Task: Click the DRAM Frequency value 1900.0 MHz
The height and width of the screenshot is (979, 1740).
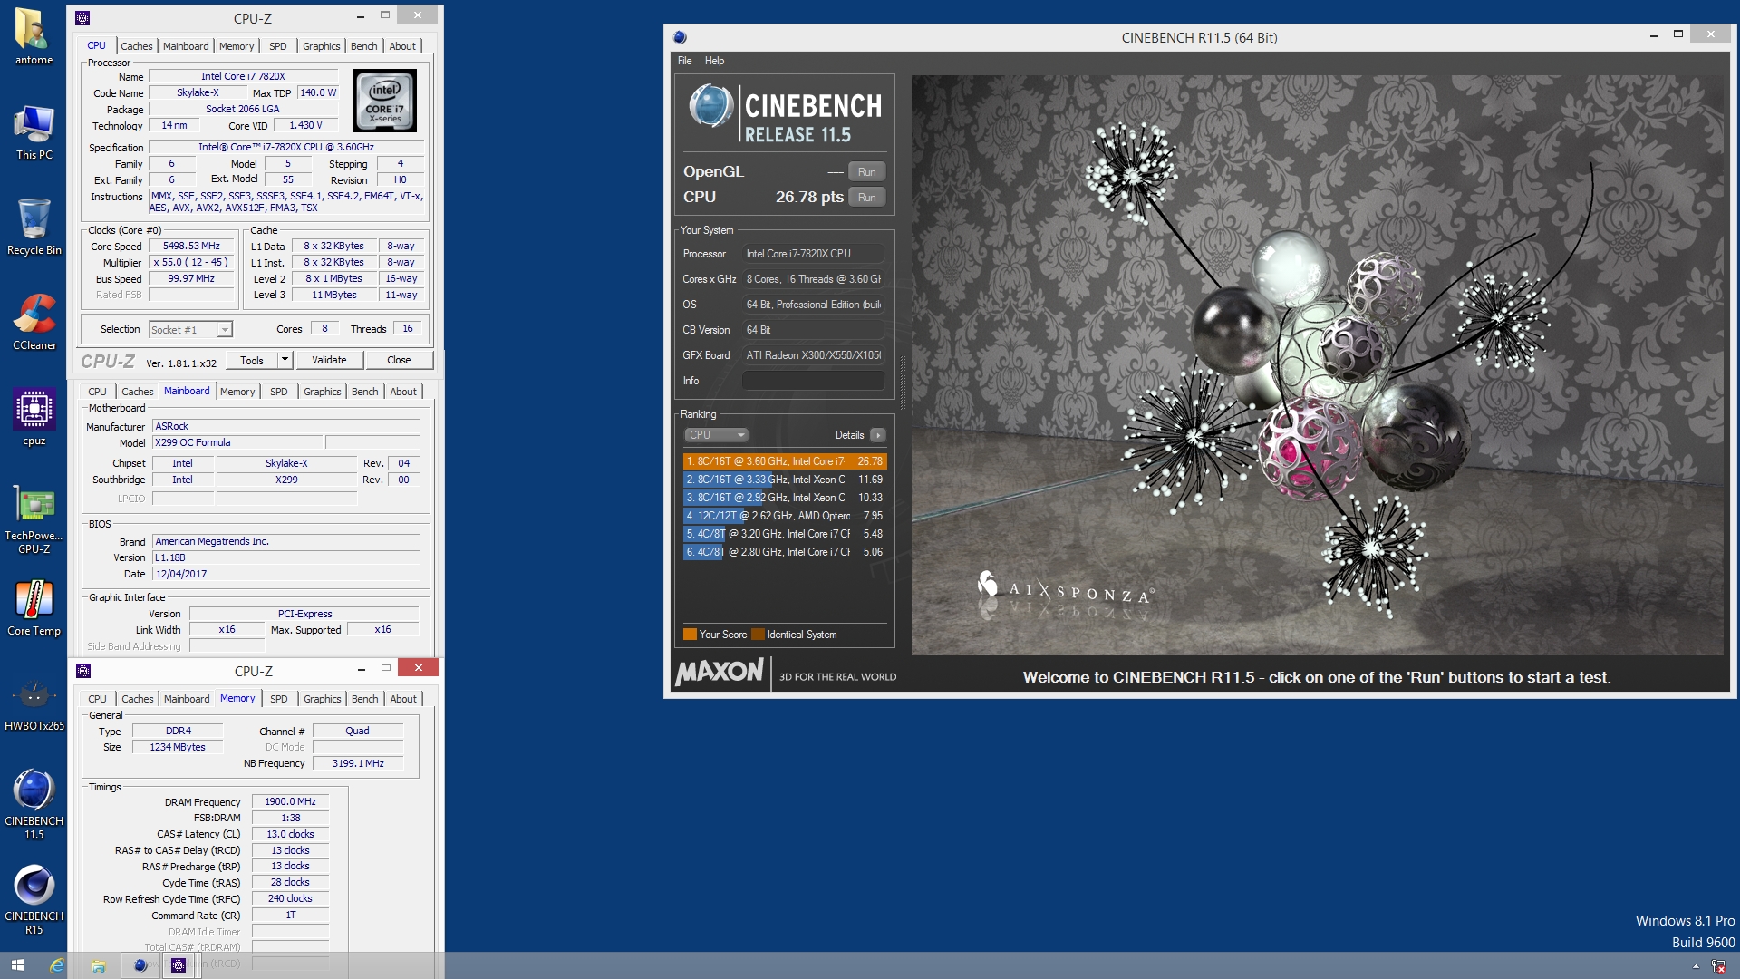Action: point(290,802)
